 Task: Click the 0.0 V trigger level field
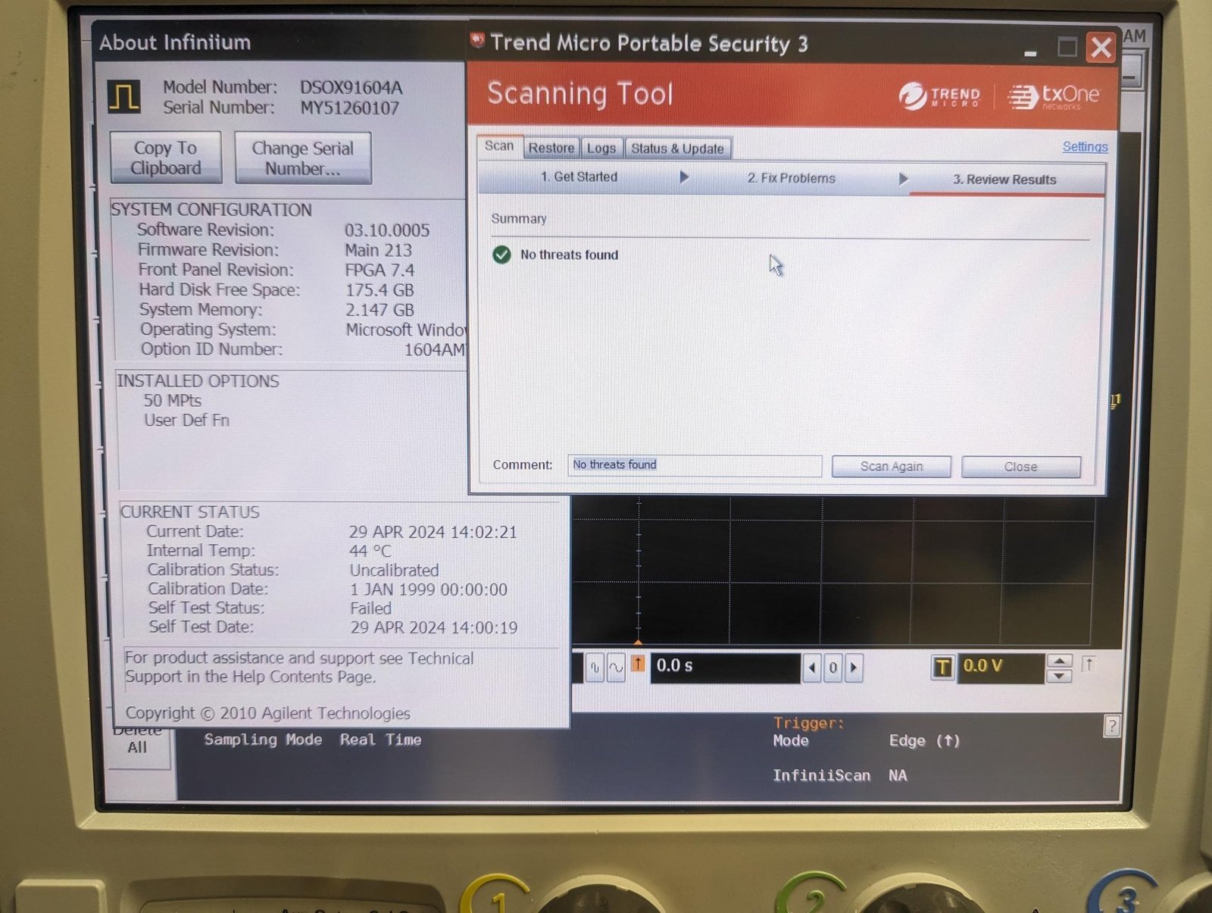[x=1000, y=668]
